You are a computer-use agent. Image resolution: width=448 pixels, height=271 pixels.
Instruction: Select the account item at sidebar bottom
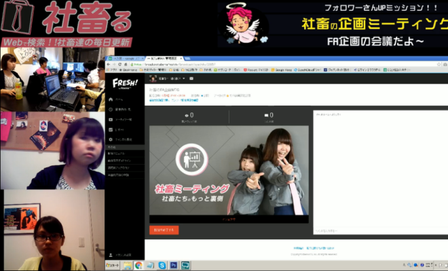coord(119,254)
